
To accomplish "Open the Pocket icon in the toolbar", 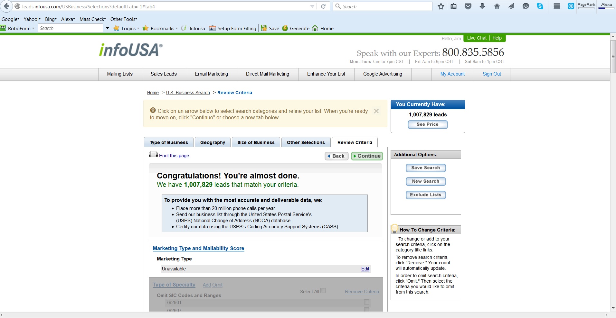I will pos(468,6).
